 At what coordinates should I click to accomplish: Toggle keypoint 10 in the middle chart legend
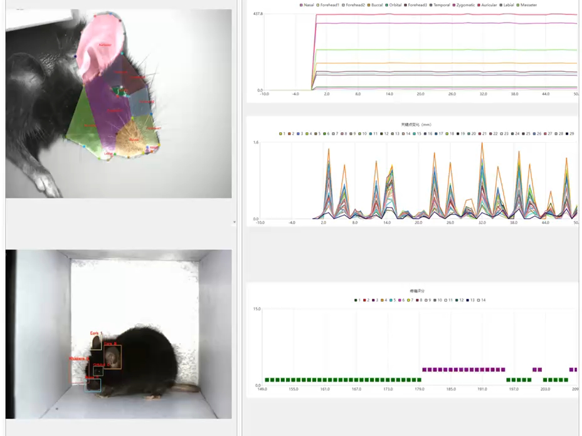point(362,133)
